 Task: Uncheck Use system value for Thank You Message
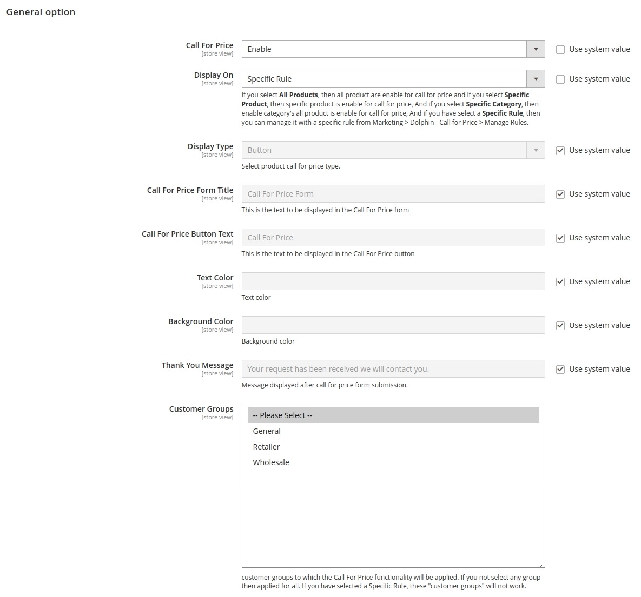click(560, 370)
